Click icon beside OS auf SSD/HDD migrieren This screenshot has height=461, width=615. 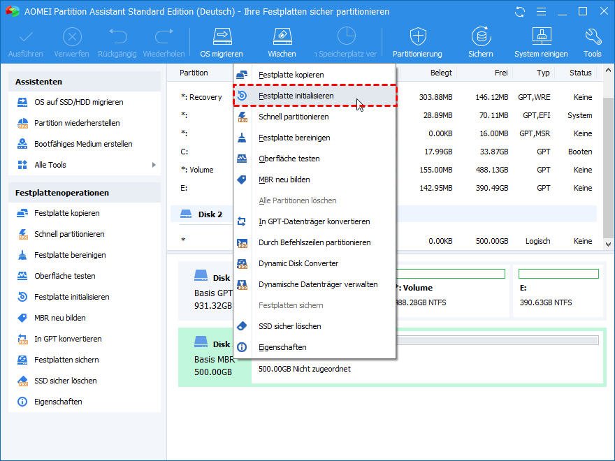22,102
